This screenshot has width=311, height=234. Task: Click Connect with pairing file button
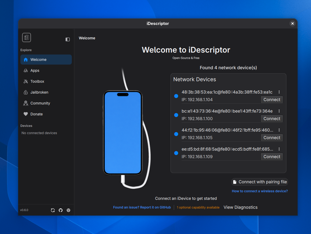pyautogui.click(x=260, y=182)
